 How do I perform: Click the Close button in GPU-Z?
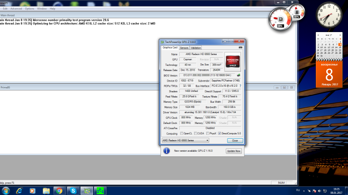235,140
